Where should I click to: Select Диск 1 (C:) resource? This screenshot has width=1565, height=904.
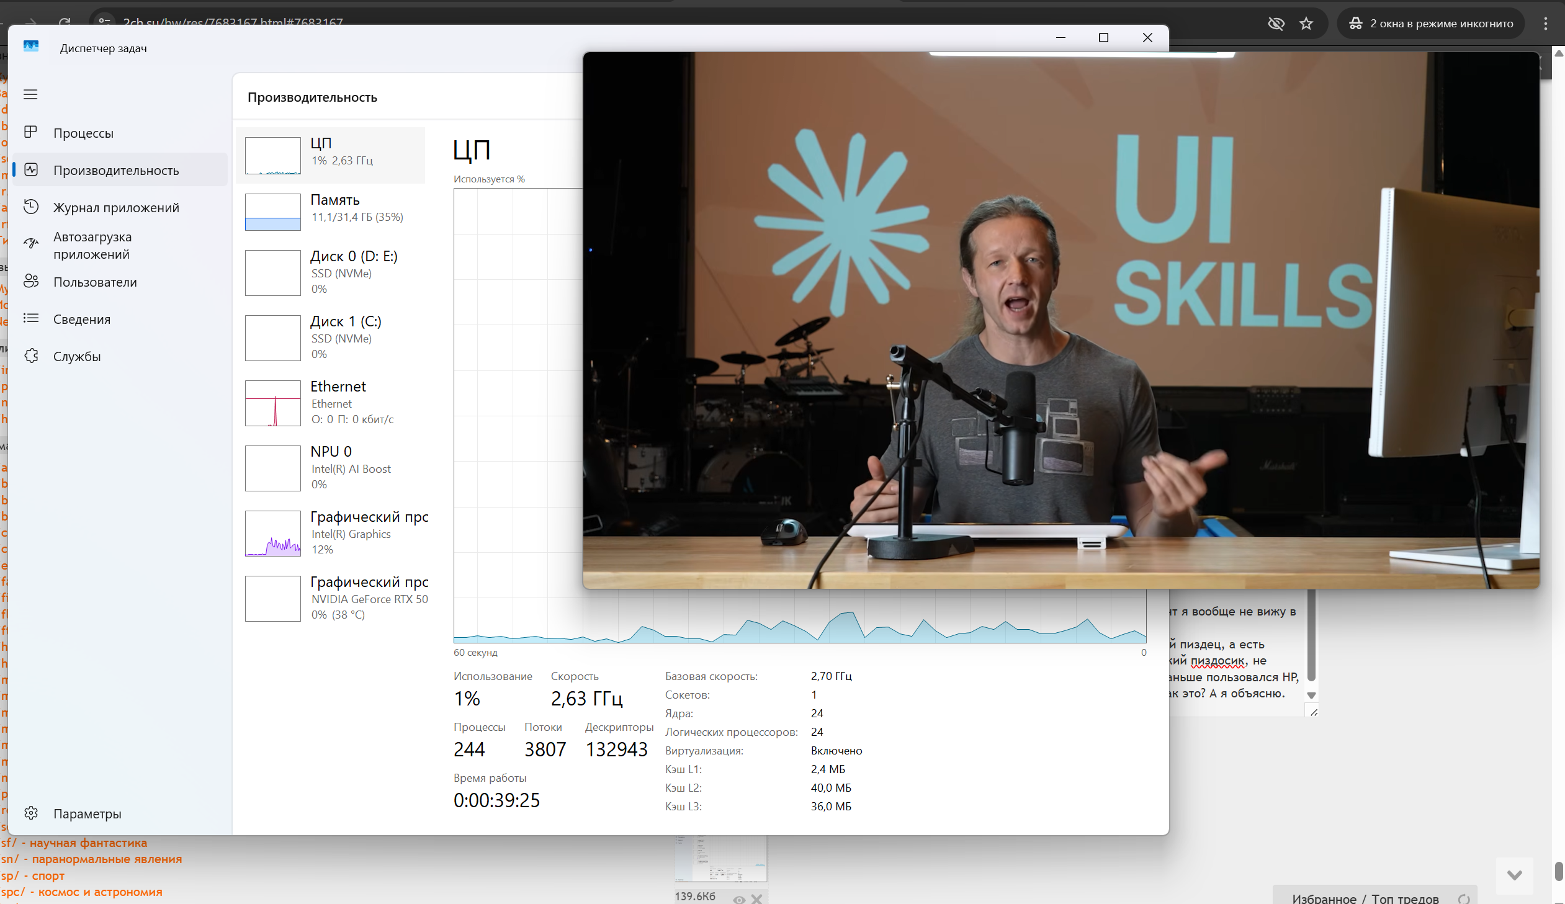pos(331,338)
